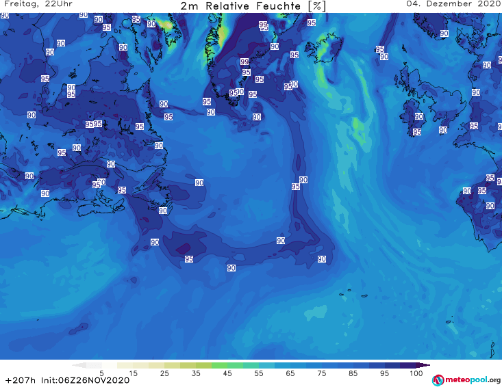502x387 pixels.
Task: Select the '04. Dezember 2020' date label
Action: (x=453, y=4)
